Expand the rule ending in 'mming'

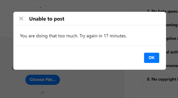172,25
